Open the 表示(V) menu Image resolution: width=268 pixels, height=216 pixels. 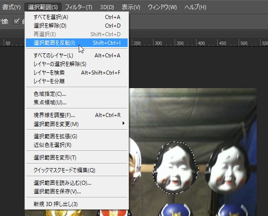tap(131, 7)
